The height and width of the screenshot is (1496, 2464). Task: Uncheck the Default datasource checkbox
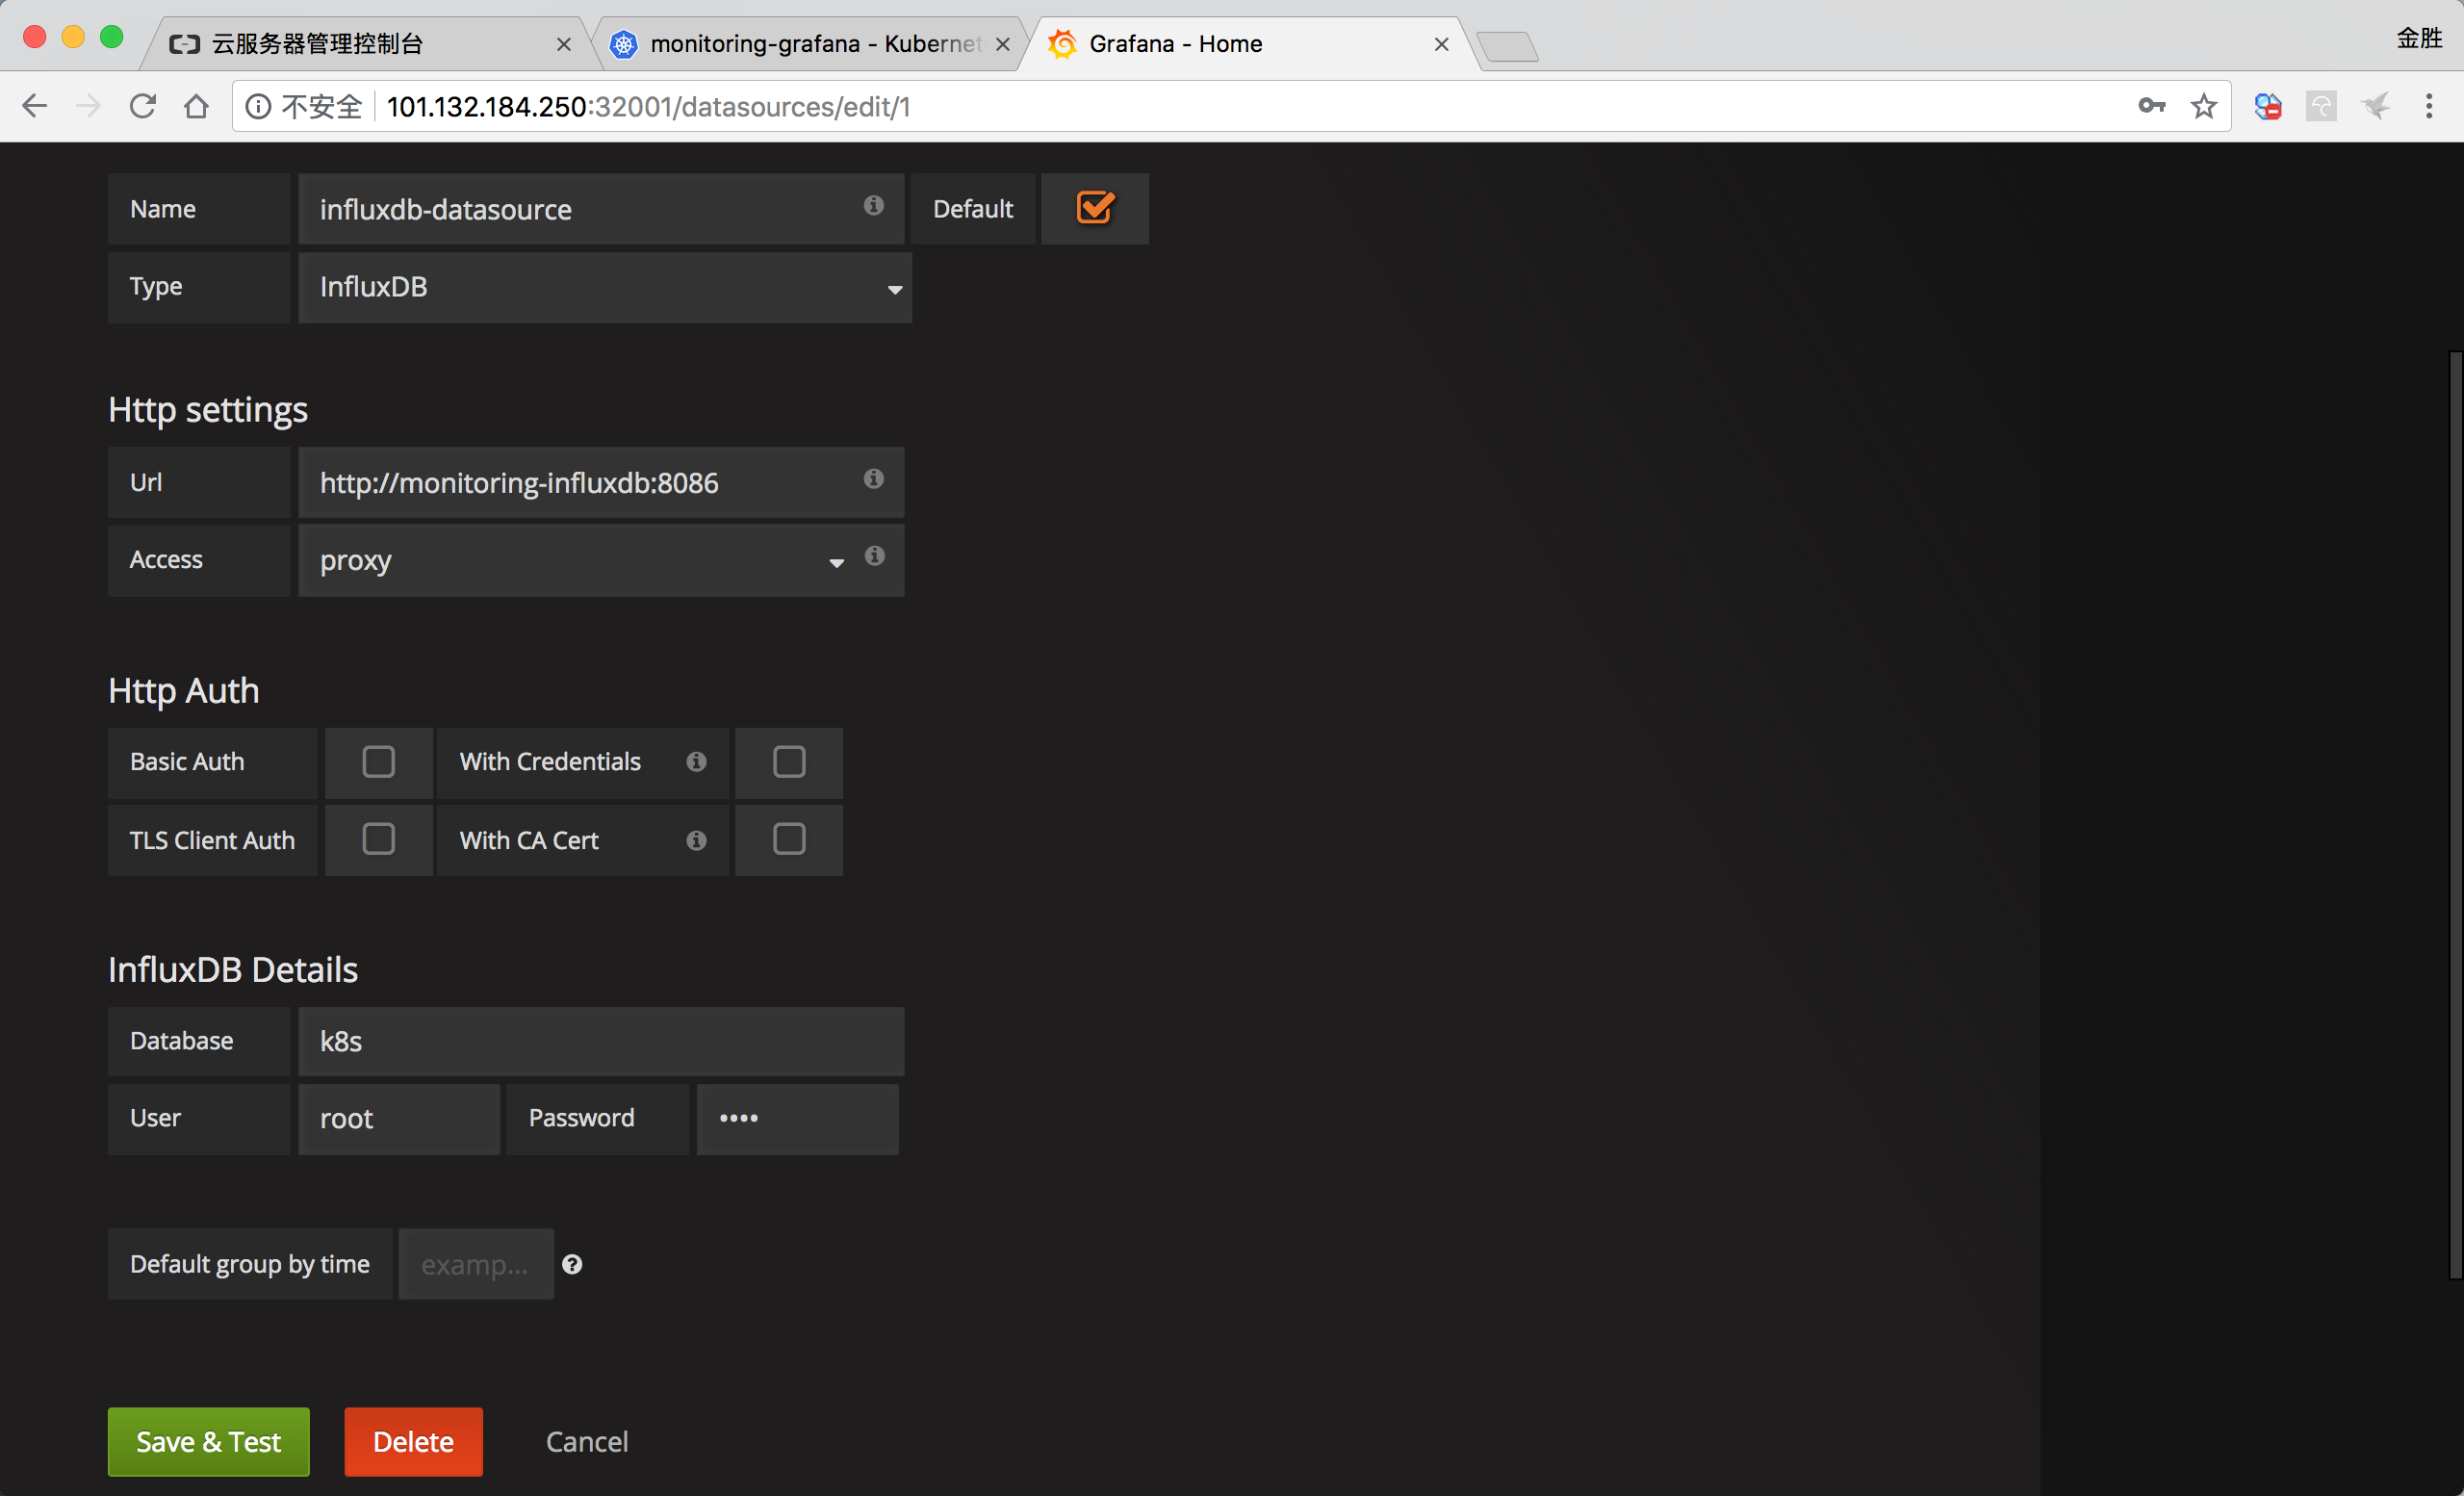click(1095, 208)
